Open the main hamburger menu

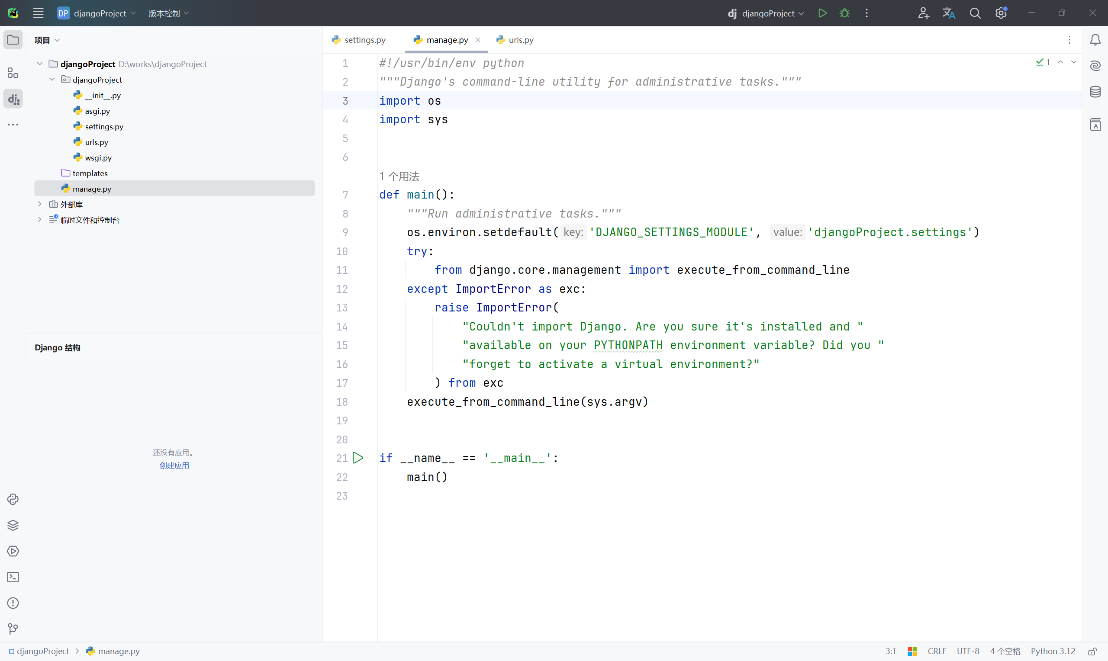click(39, 13)
